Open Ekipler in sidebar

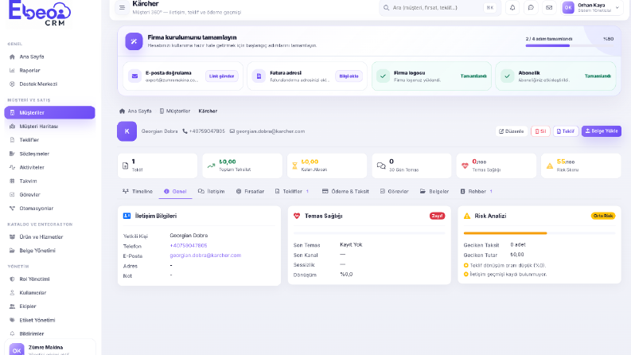pos(49,306)
